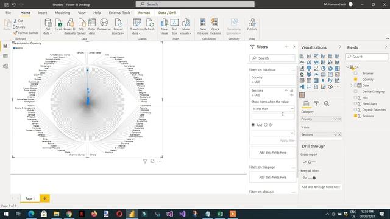Open the Fields well tab
This screenshot has height=219, width=390.
tap(306, 104)
